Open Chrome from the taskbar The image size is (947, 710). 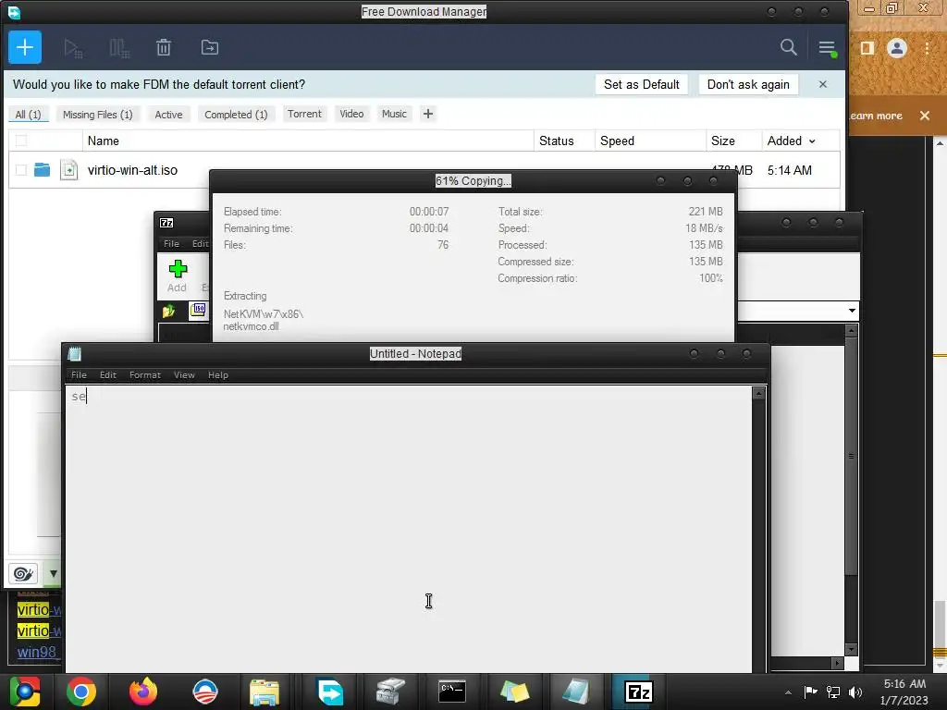pyautogui.click(x=81, y=692)
